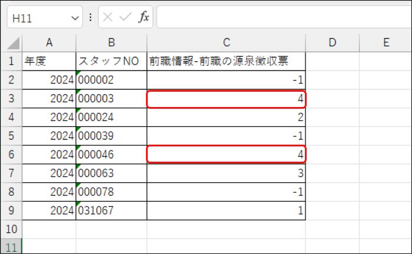Click staff number cell 000078

click(111, 192)
